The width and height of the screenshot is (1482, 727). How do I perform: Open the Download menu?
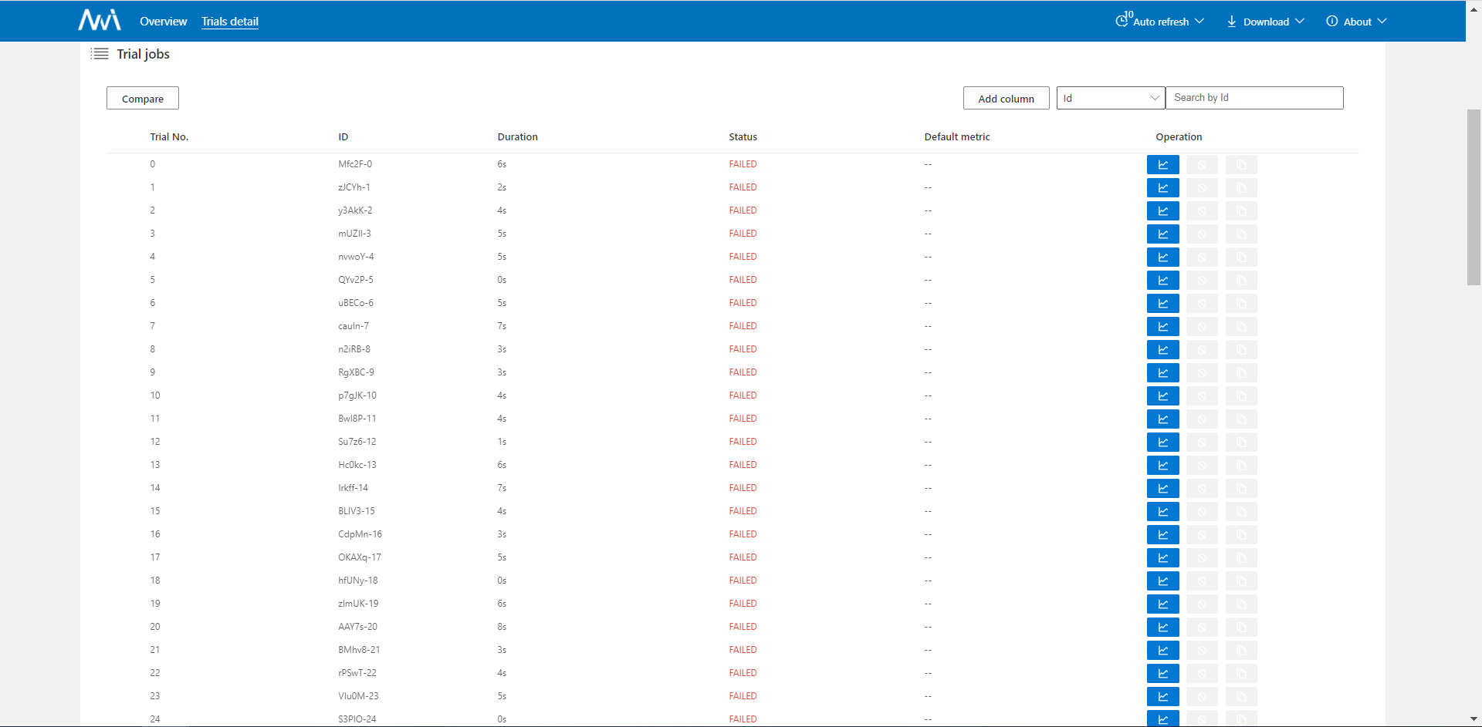1267,22
